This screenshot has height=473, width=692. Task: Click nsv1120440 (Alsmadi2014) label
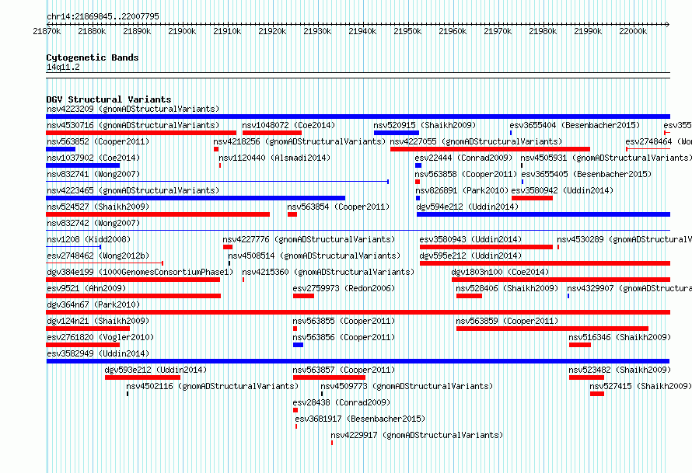pyautogui.click(x=274, y=158)
